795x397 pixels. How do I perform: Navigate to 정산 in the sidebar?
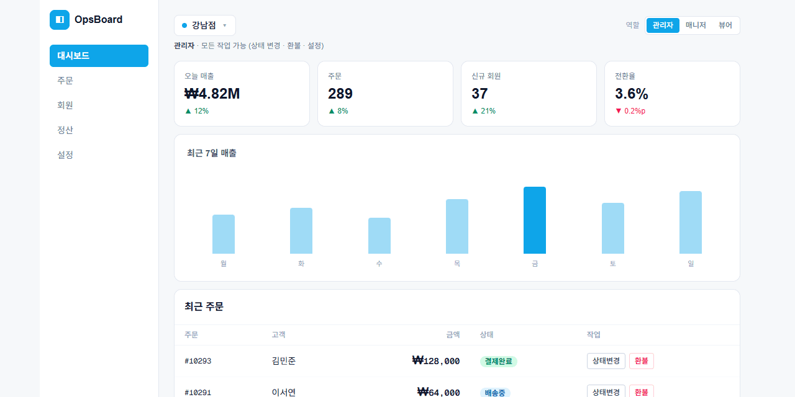(x=99, y=130)
